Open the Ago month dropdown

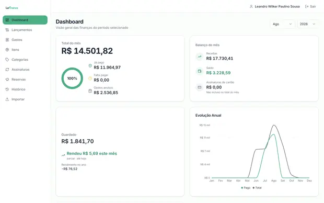coord(282,24)
